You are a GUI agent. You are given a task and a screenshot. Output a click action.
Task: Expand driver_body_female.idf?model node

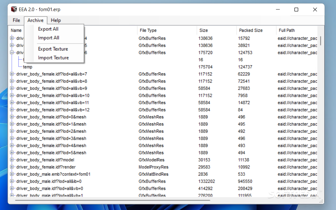click(x=12, y=159)
